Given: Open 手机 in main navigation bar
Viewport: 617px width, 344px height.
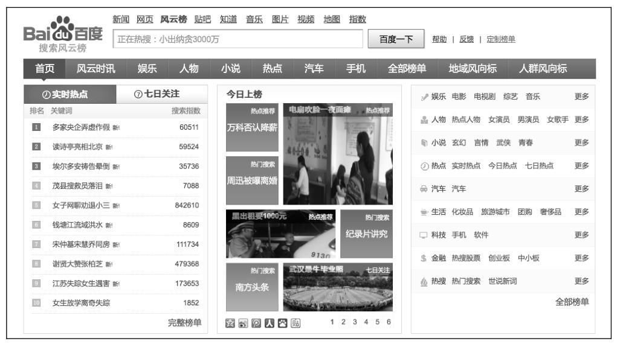Looking at the screenshot, I should point(356,68).
